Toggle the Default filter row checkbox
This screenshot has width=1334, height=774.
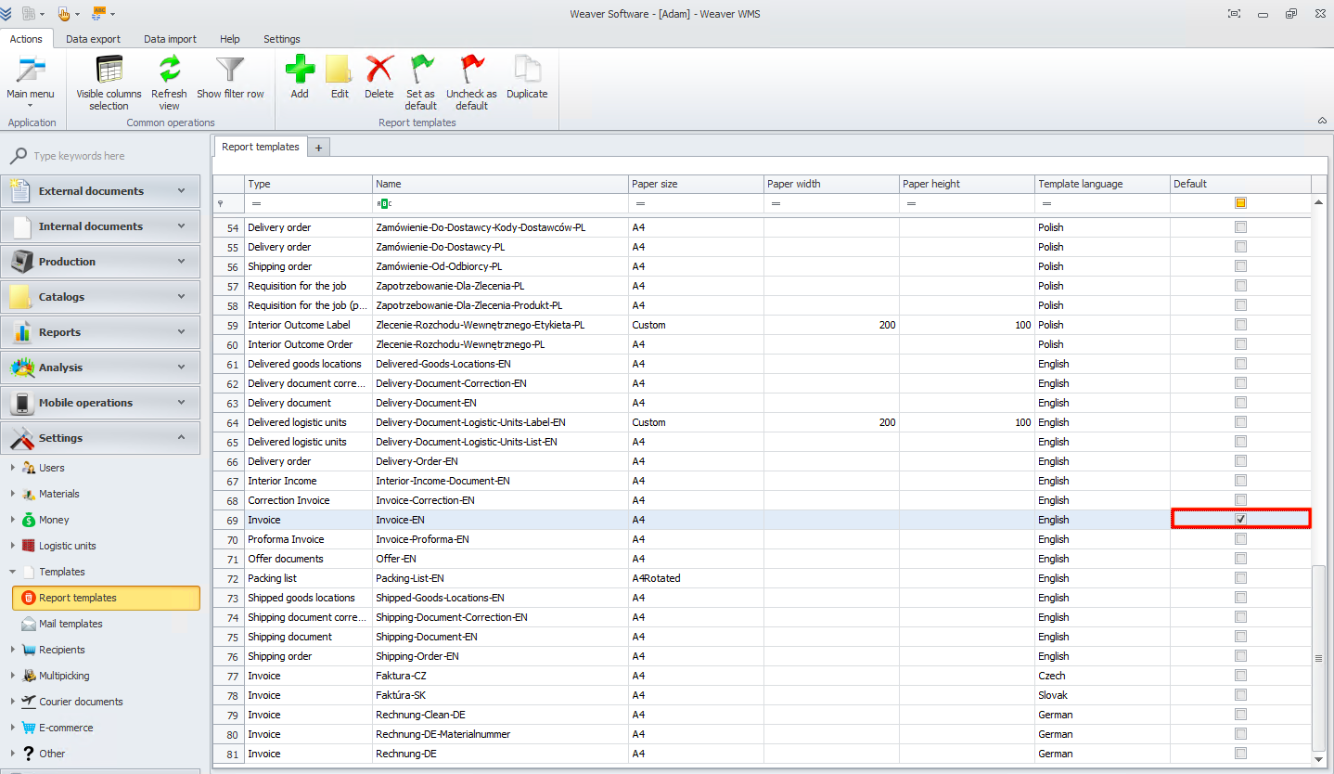pyautogui.click(x=1240, y=203)
